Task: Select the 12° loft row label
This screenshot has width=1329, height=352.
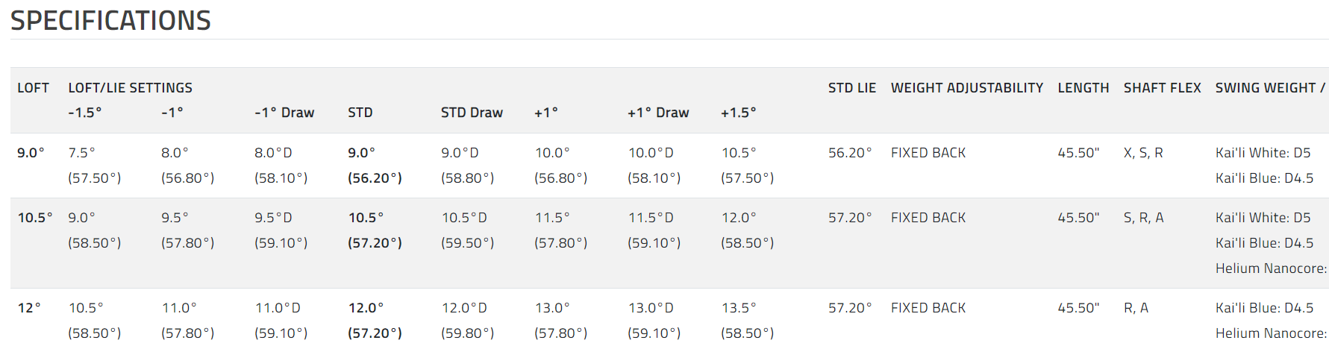Action: pos(29,308)
